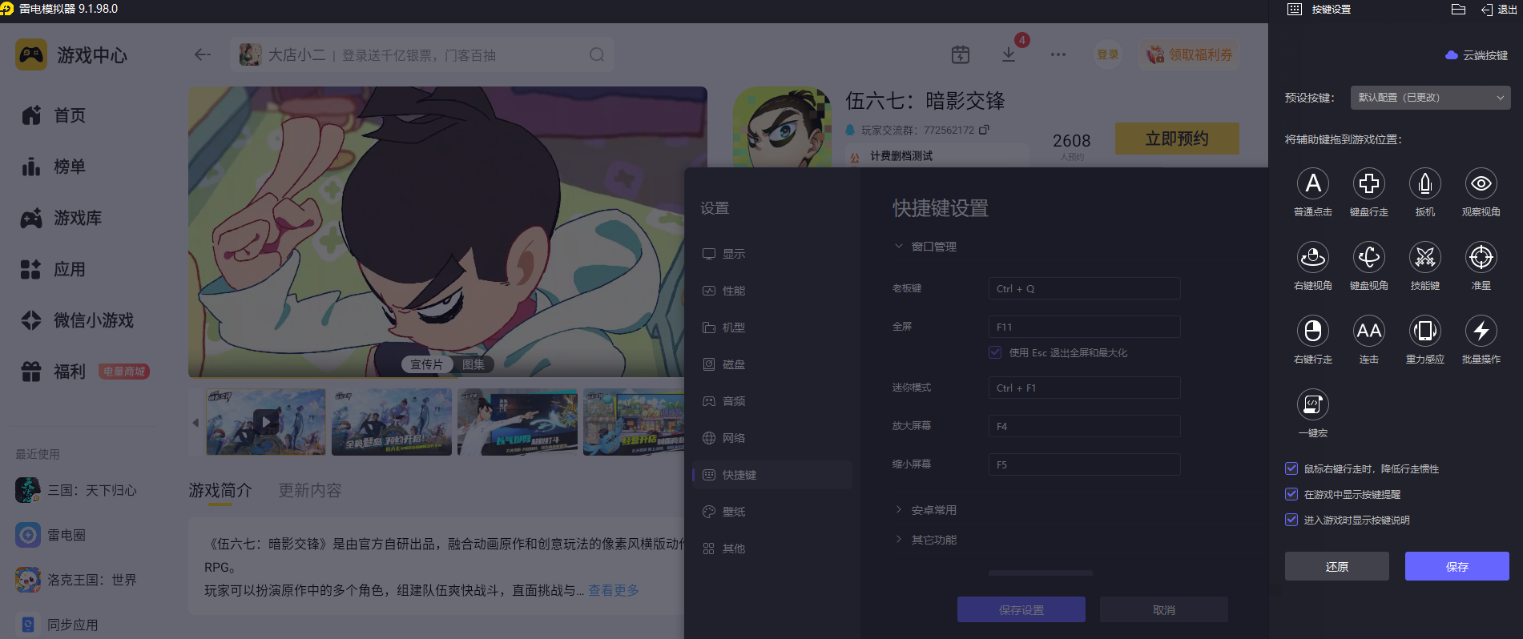Select the 右键行走 mouse tool

[x=1313, y=332]
